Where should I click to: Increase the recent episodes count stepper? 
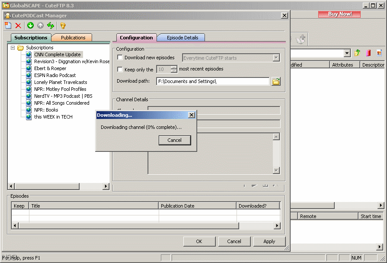(174, 67)
